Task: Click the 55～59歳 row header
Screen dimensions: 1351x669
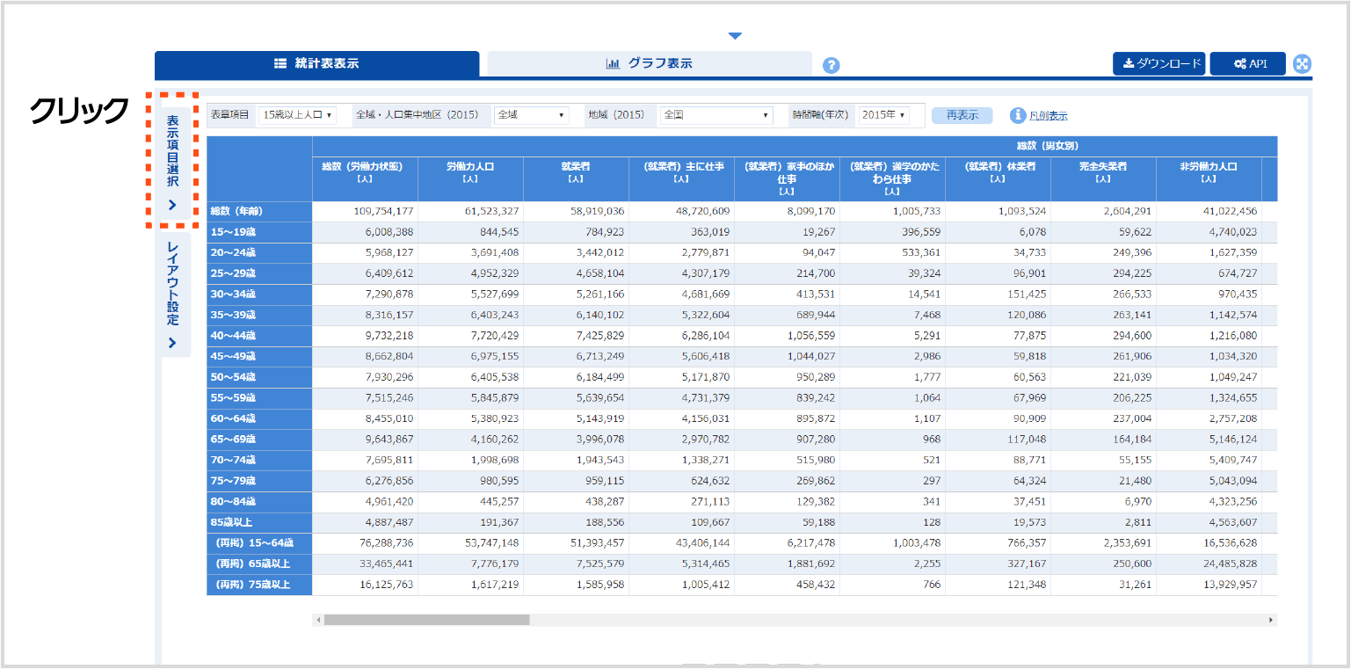Action: point(259,398)
